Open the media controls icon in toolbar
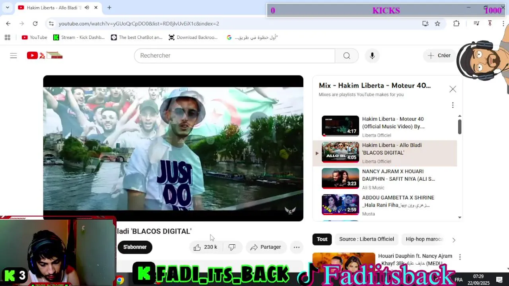 476,23
